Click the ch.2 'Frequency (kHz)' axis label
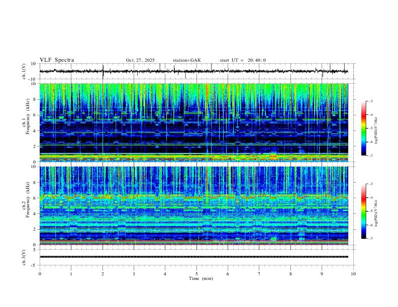This screenshot has height=307, width=398. [x=28, y=200]
